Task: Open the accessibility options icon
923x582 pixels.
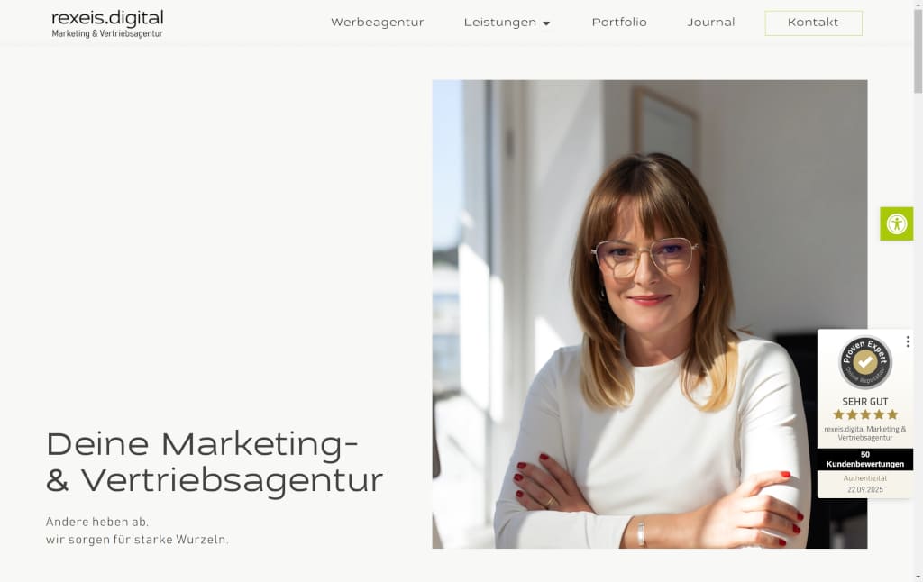Action: click(x=897, y=223)
